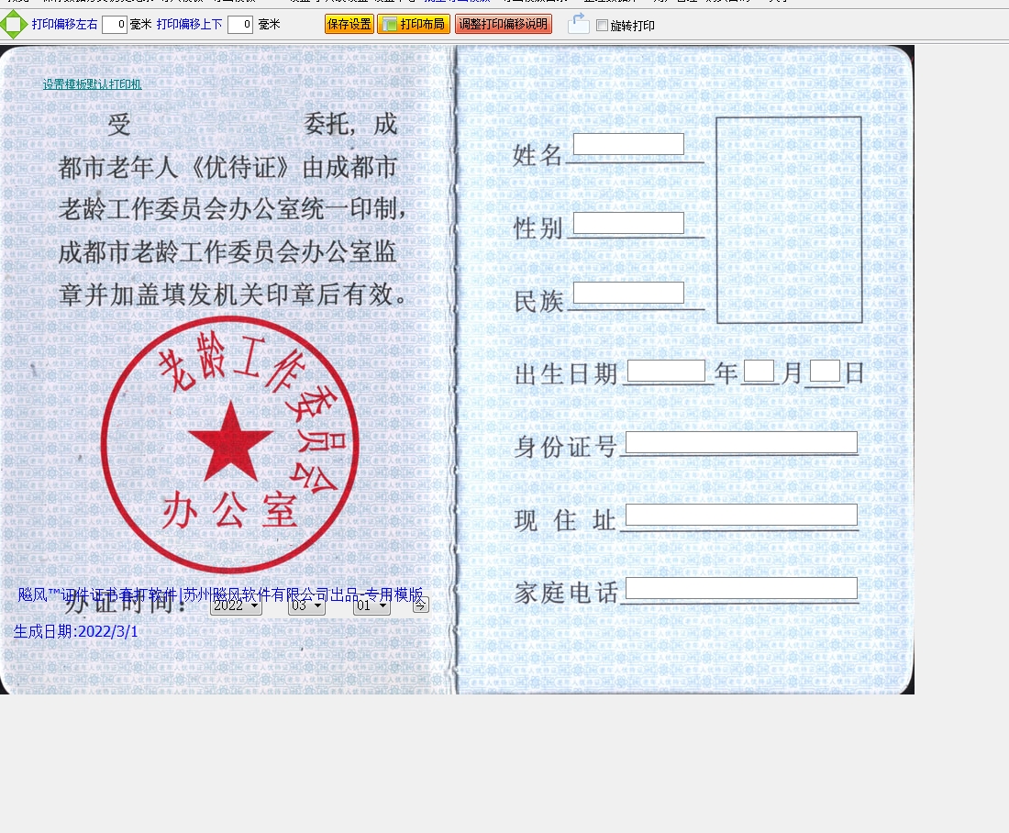Open 调整打印偏移说明 instructions
This screenshot has width=1009, height=833.
pos(503,25)
